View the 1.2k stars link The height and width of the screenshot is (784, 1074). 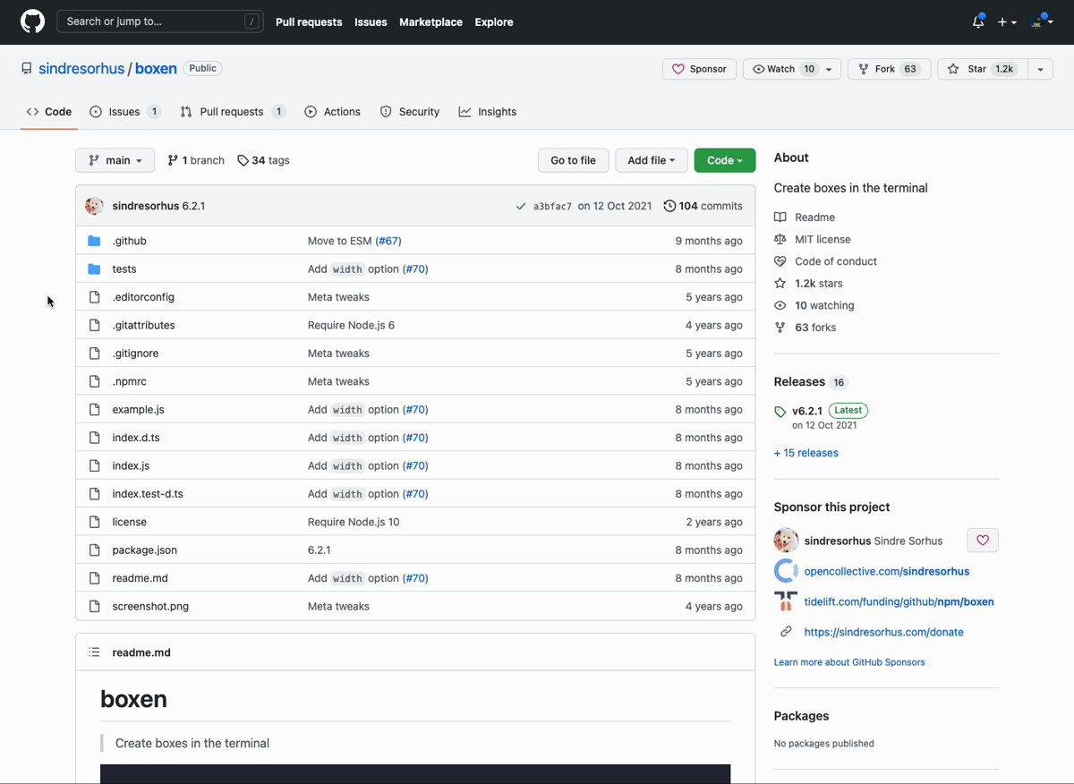point(808,284)
